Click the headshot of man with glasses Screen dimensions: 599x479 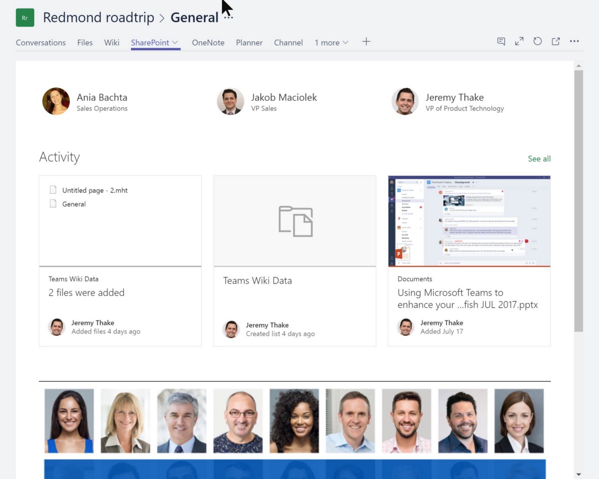[x=238, y=421]
